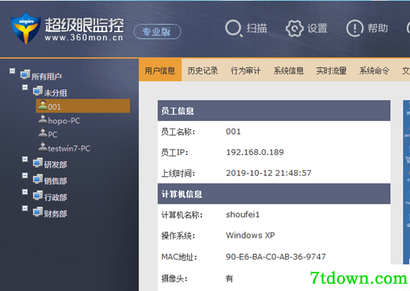Click the 计算机信息 section header
Image resolution: width=410 pixels, height=291 pixels.
click(274, 194)
